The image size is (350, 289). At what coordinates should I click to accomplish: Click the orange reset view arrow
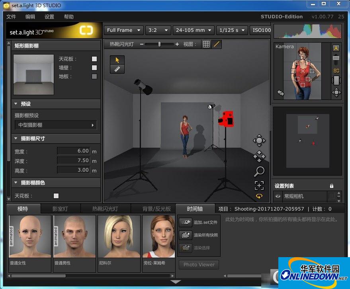pos(259,196)
